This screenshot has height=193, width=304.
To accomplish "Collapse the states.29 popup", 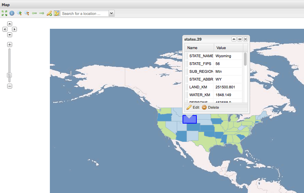I will click(x=234, y=39).
